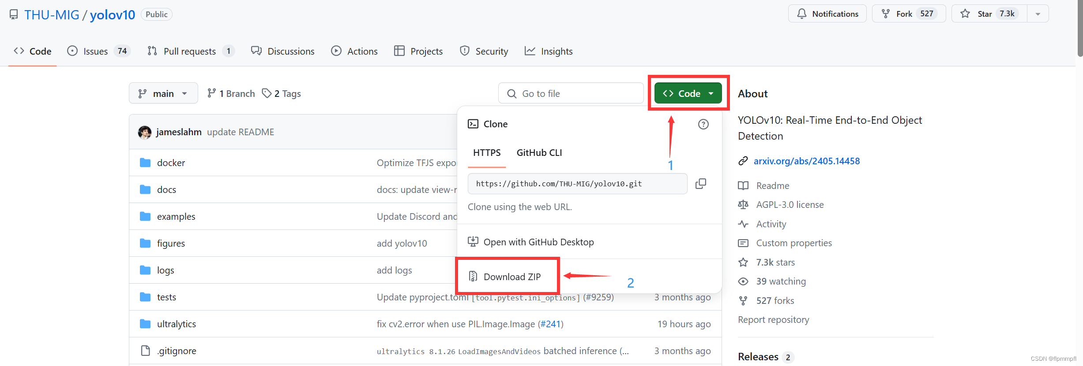Viewport: 1083px width, 366px height.
Task: Click the .gitignore file icon
Action: (145, 351)
